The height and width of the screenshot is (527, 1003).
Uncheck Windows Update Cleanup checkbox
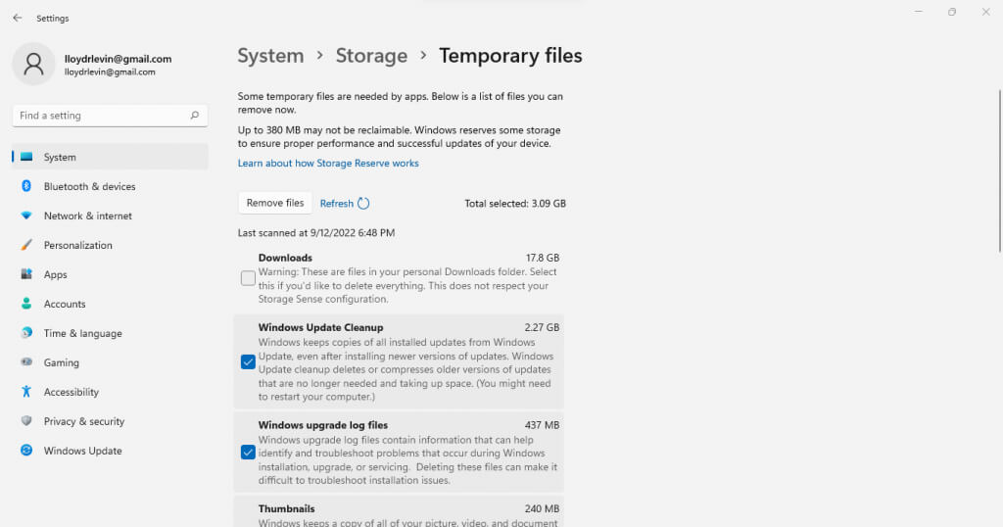tap(248, 361)
